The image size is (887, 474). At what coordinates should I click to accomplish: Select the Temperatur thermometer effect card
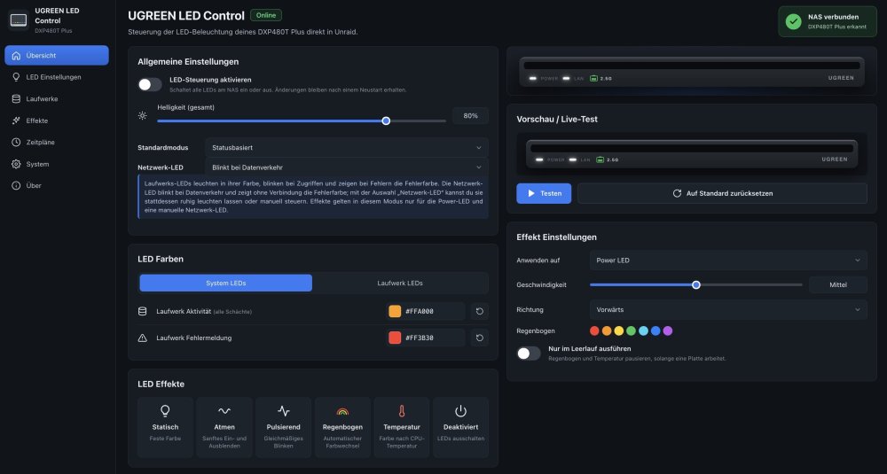(402, 427)
